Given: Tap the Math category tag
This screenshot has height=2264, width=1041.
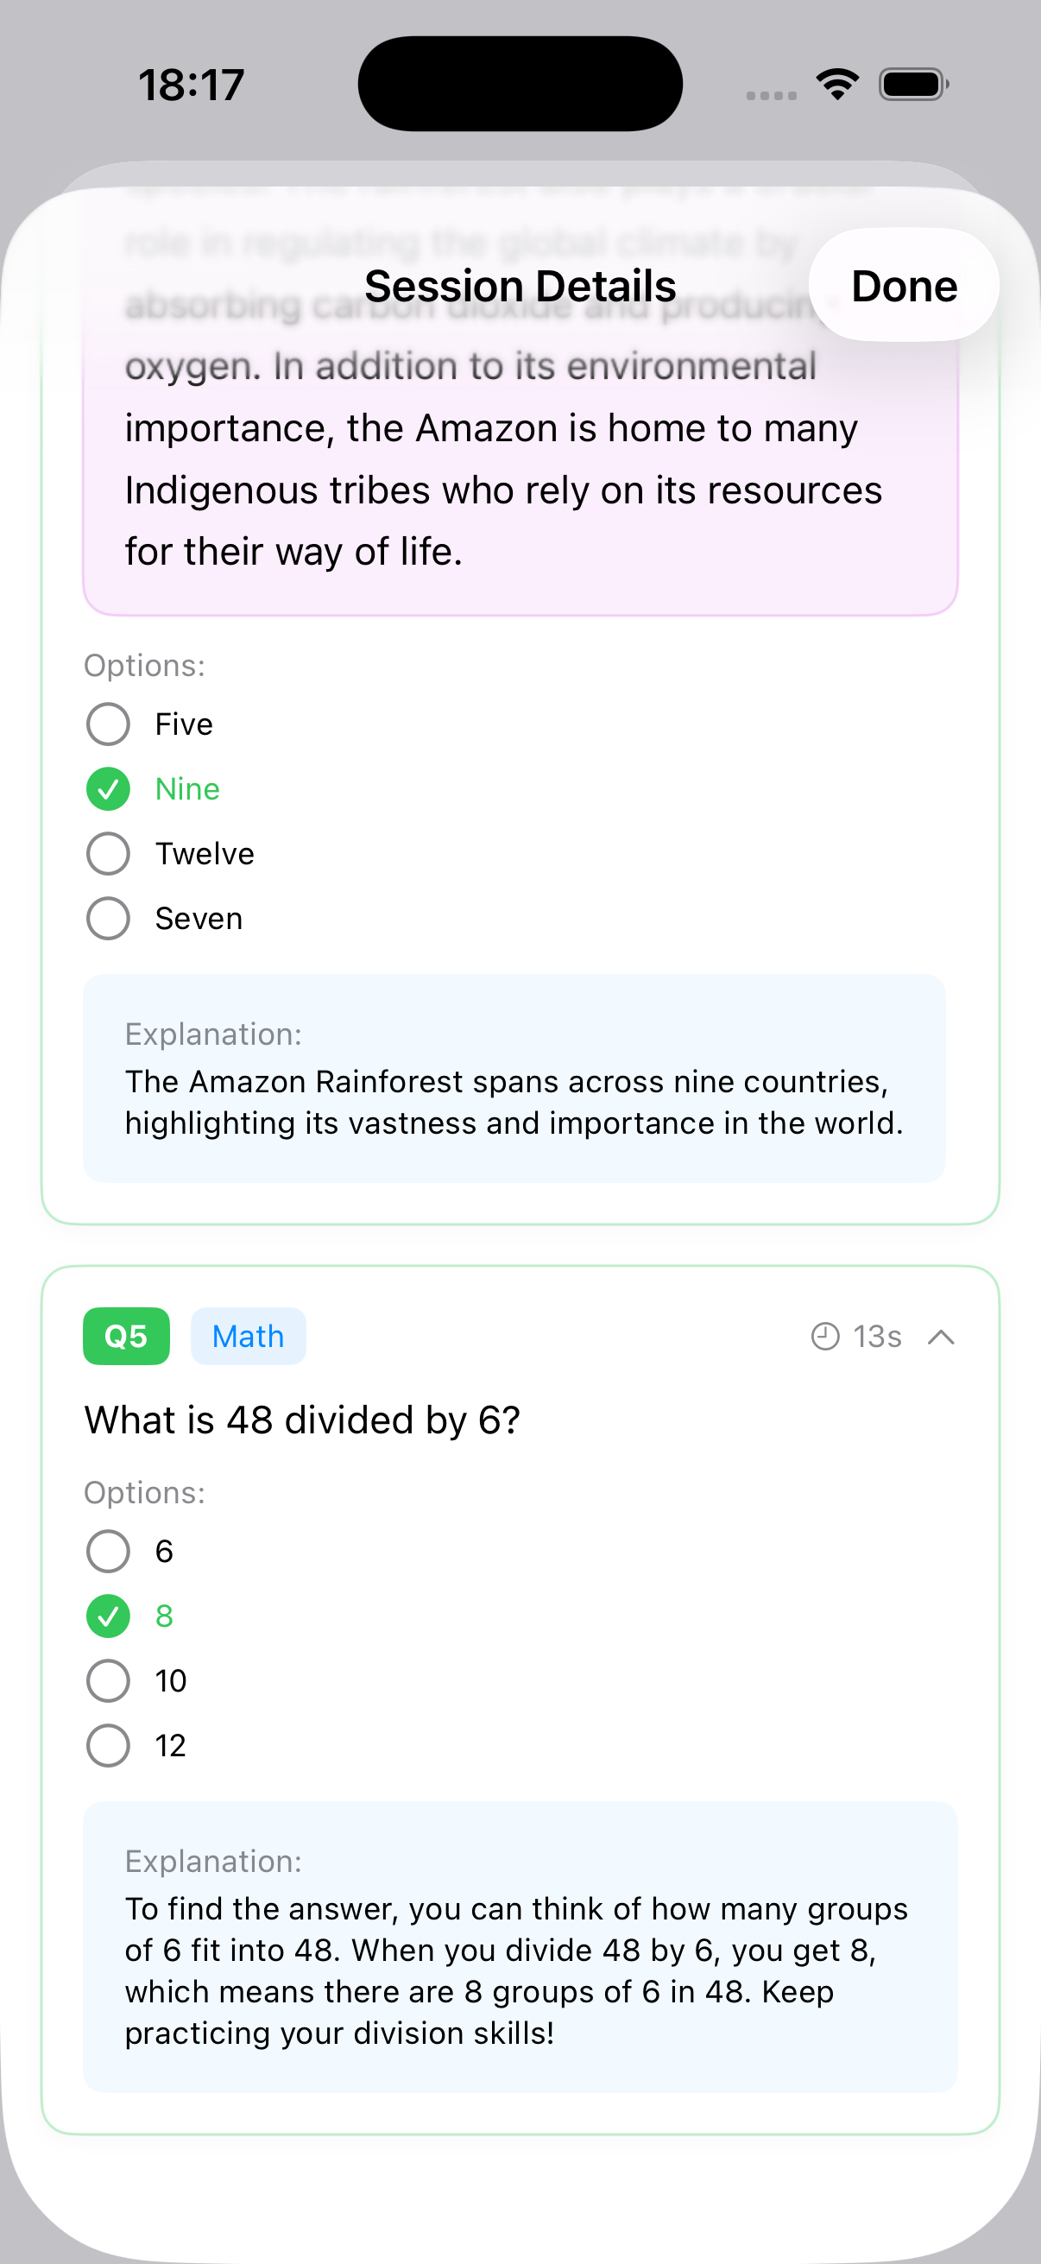Looking at the screenshot, I should point(248,1335).
